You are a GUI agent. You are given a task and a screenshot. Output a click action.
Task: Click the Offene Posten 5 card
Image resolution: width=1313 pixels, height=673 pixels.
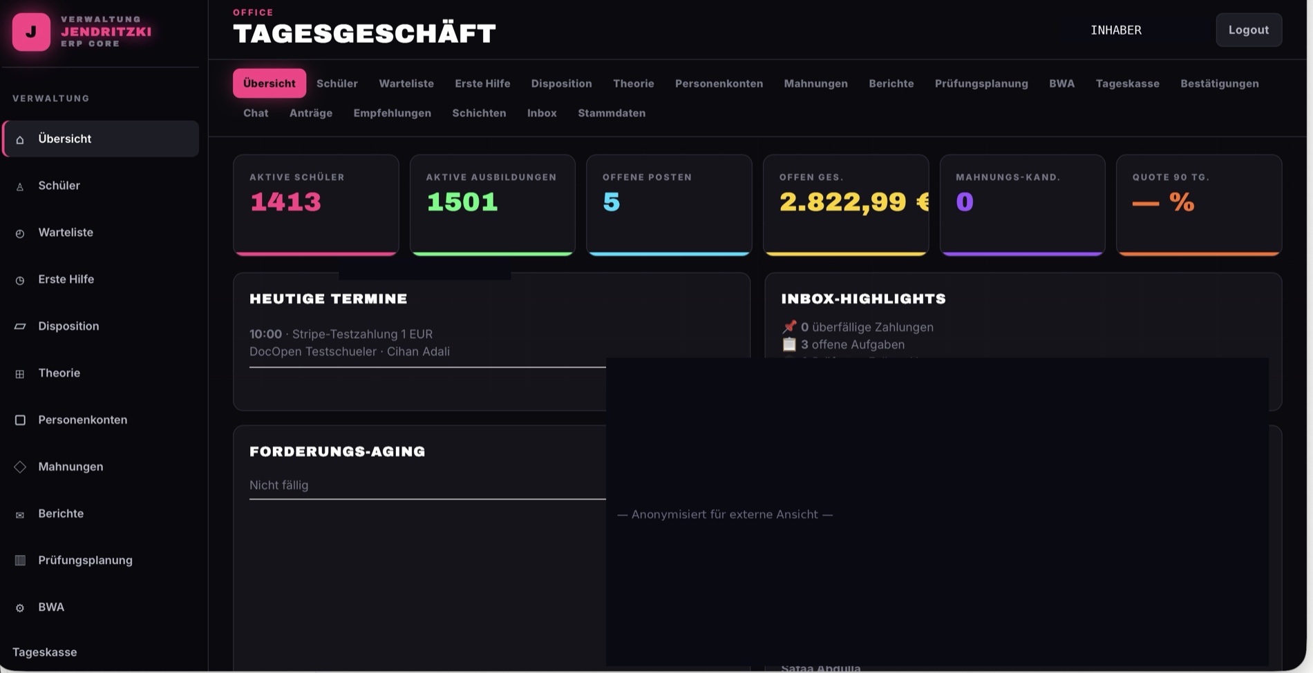669,205
